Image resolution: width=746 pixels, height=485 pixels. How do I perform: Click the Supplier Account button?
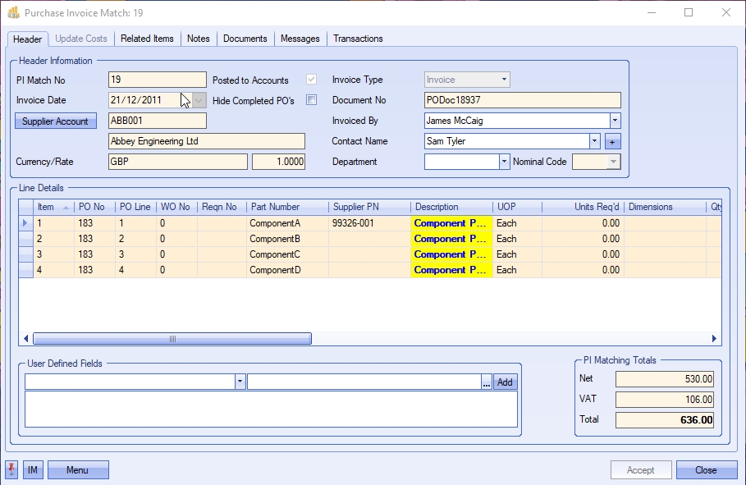(56, 121)
